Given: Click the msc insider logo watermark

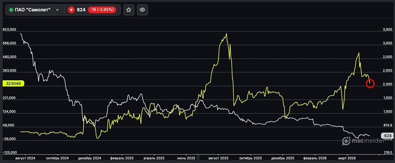Looking at the screenshot, I should [362, 141].
